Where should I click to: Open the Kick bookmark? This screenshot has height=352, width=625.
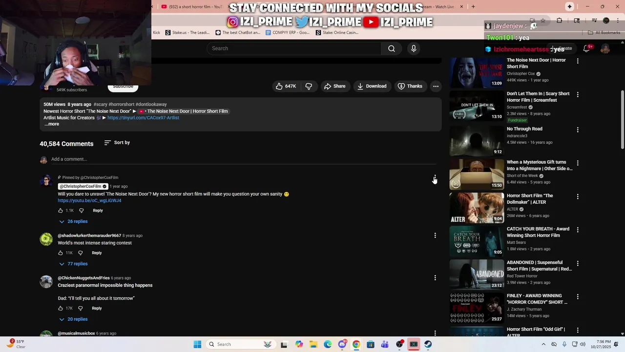click(156, 33)
